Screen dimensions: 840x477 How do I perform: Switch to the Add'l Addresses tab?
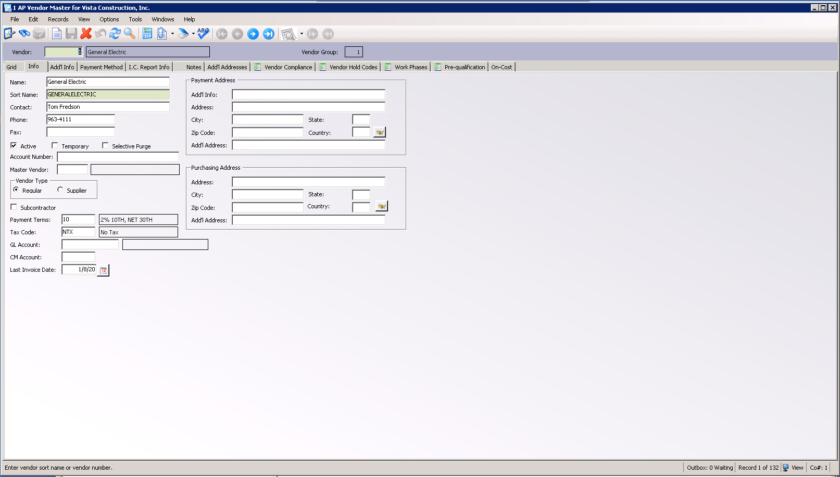click(227, 67)
